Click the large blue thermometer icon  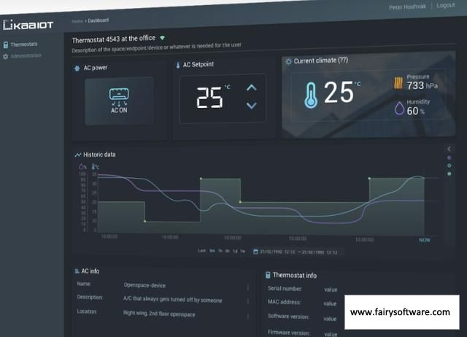pyautogui.click(x=311, y=95)
